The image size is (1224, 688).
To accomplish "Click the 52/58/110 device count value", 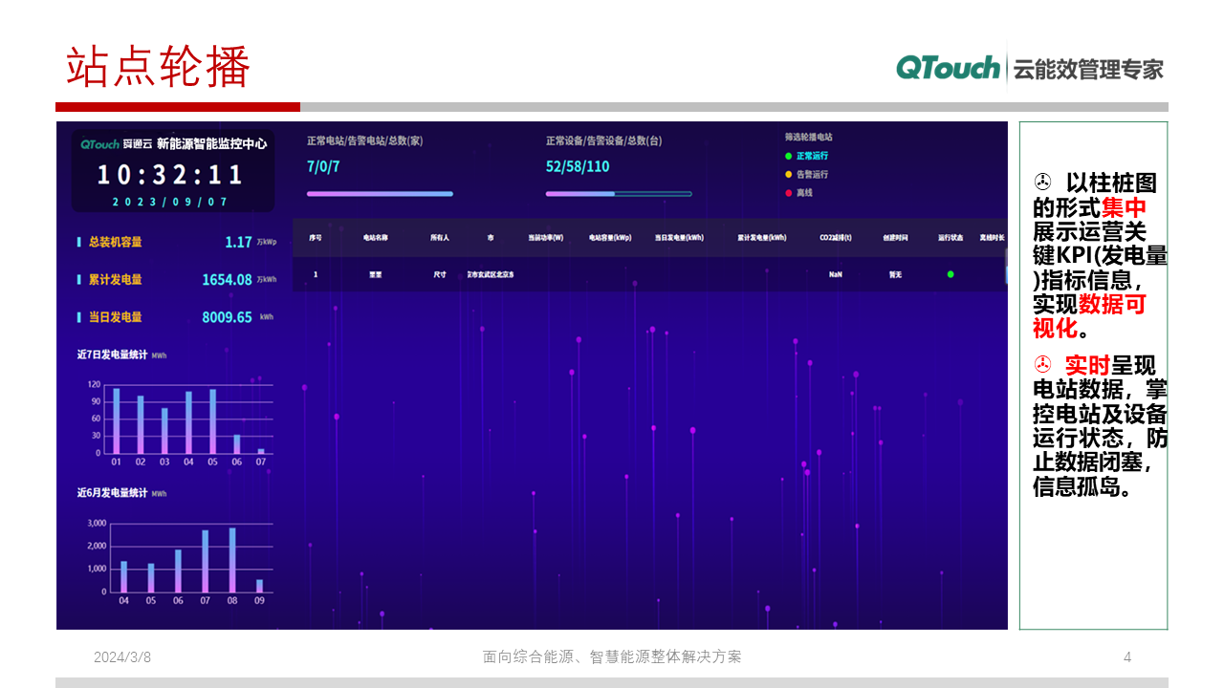I will (x=578, y=165).
